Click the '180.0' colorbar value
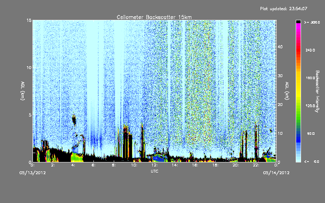 tap(310, 78)
